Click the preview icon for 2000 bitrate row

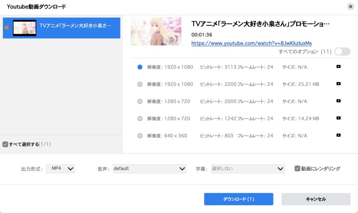(x=338, y=101)
